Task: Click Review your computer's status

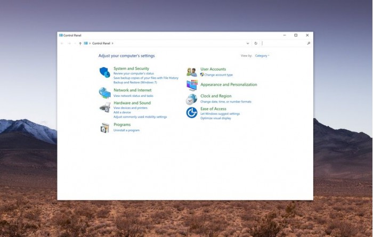Action: (x=134, y=73)
